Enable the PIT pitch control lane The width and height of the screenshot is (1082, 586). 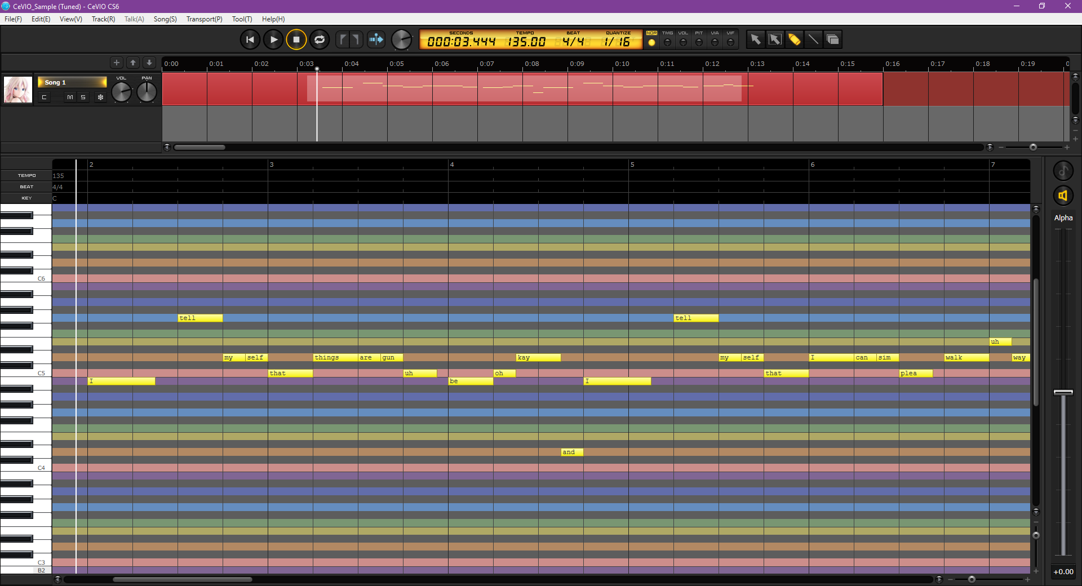point(699,39)
